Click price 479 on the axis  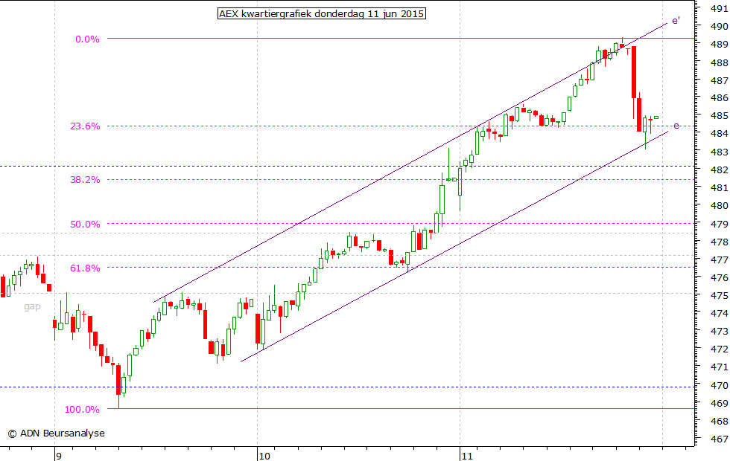coord(720,224)
